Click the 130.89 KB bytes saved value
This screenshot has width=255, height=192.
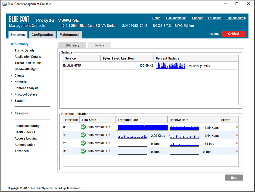146,65
